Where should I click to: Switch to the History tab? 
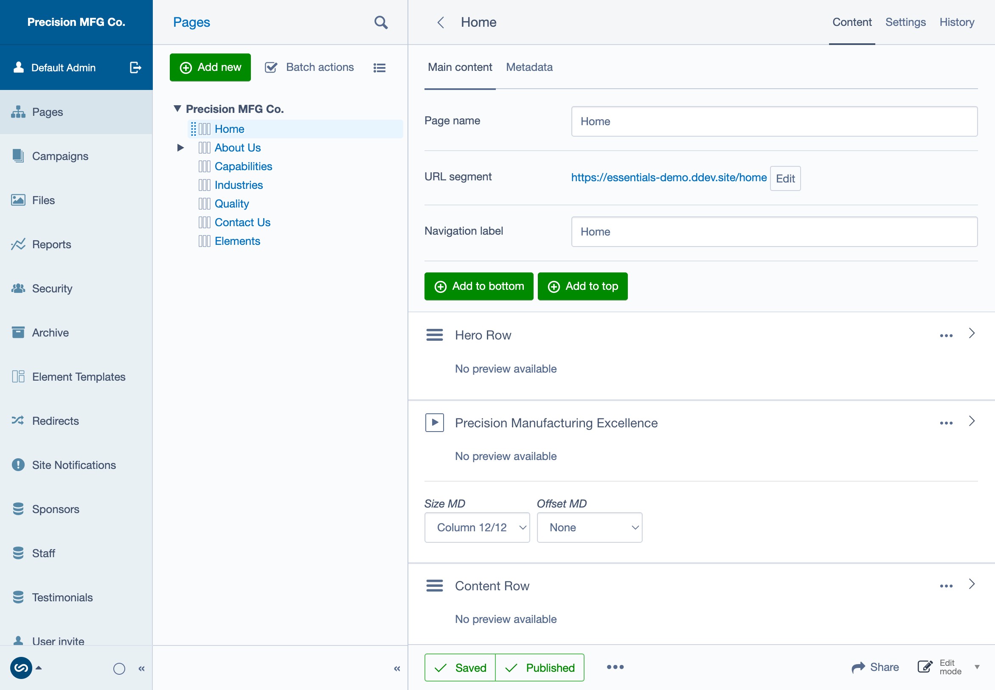point(956,22)
